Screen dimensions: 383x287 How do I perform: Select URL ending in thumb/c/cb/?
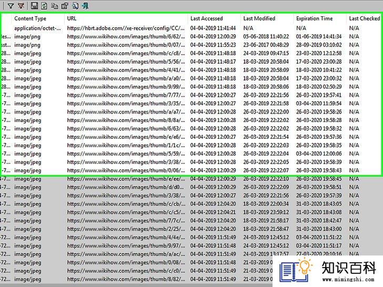point(126,204)
